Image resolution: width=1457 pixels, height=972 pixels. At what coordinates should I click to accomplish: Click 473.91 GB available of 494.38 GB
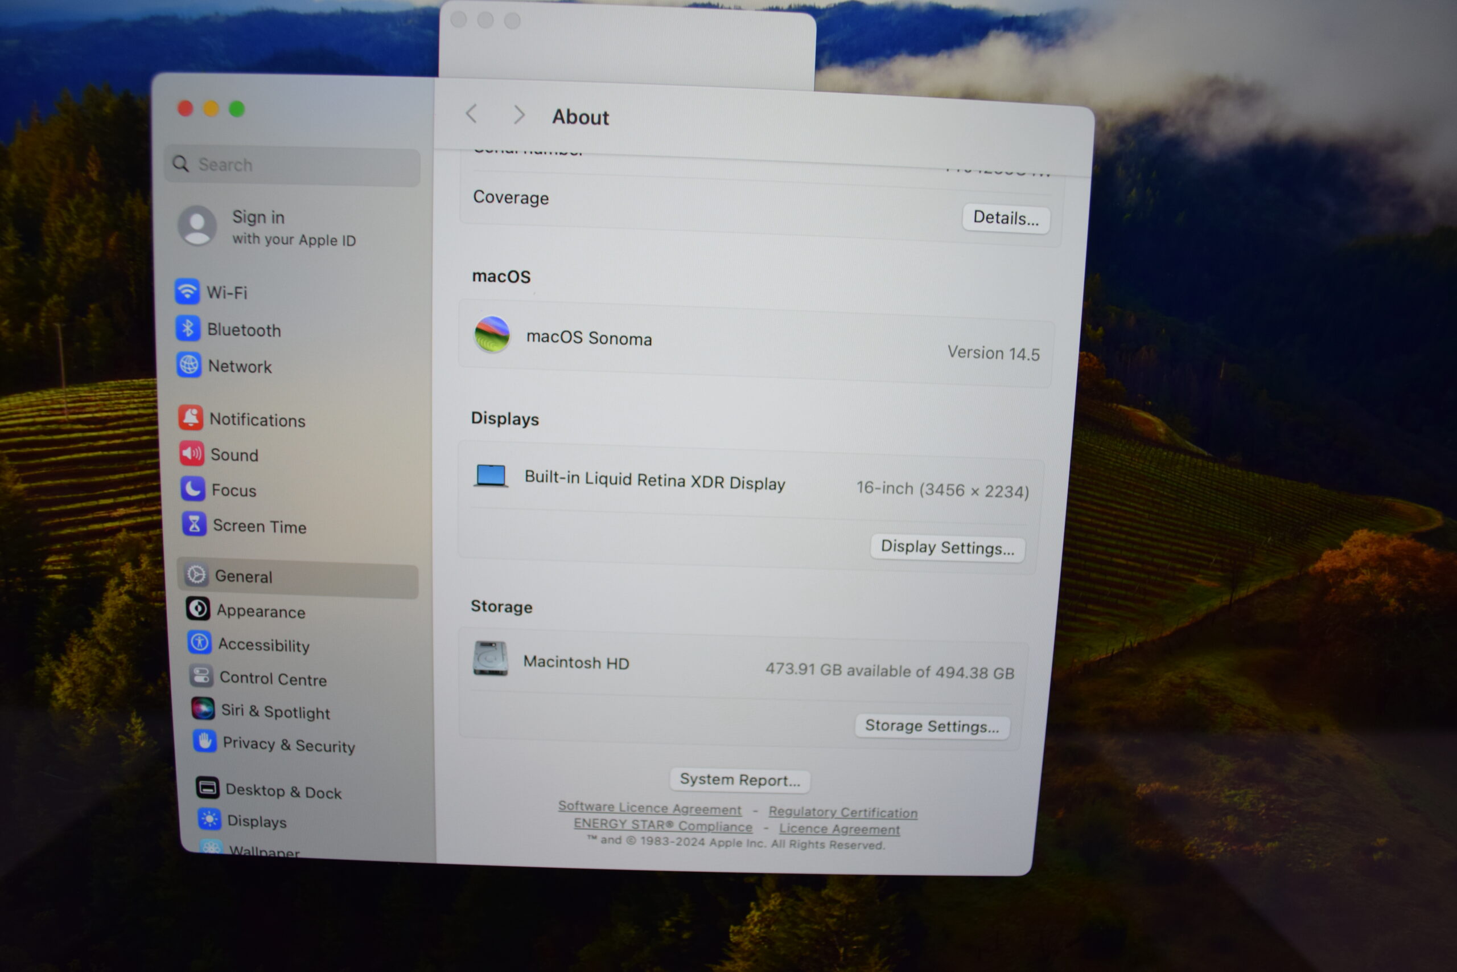[890, 671]
